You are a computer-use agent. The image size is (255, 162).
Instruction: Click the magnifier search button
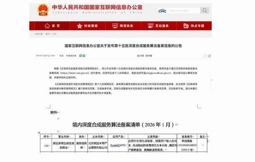point(204,11)
